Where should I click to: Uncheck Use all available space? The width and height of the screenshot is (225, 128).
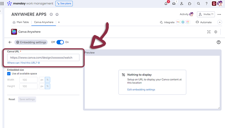(x=9, y=74)
